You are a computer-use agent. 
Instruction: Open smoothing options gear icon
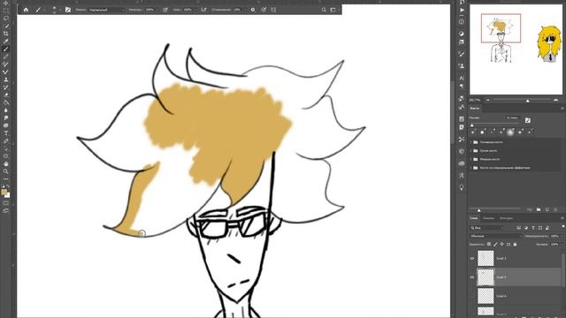(253, 10)
